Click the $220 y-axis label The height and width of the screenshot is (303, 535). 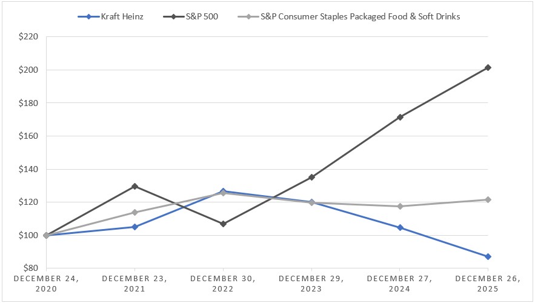click(29, 37)
